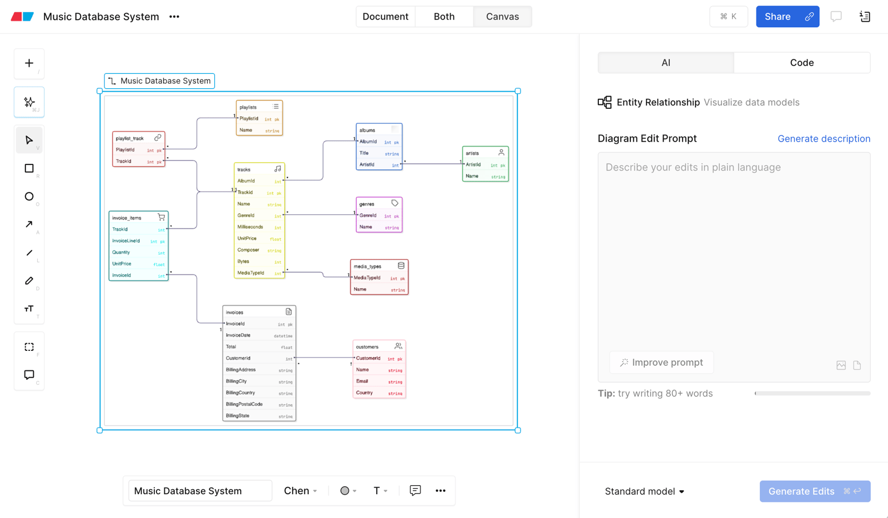Click the Eraser app logo

coord(22,17)
